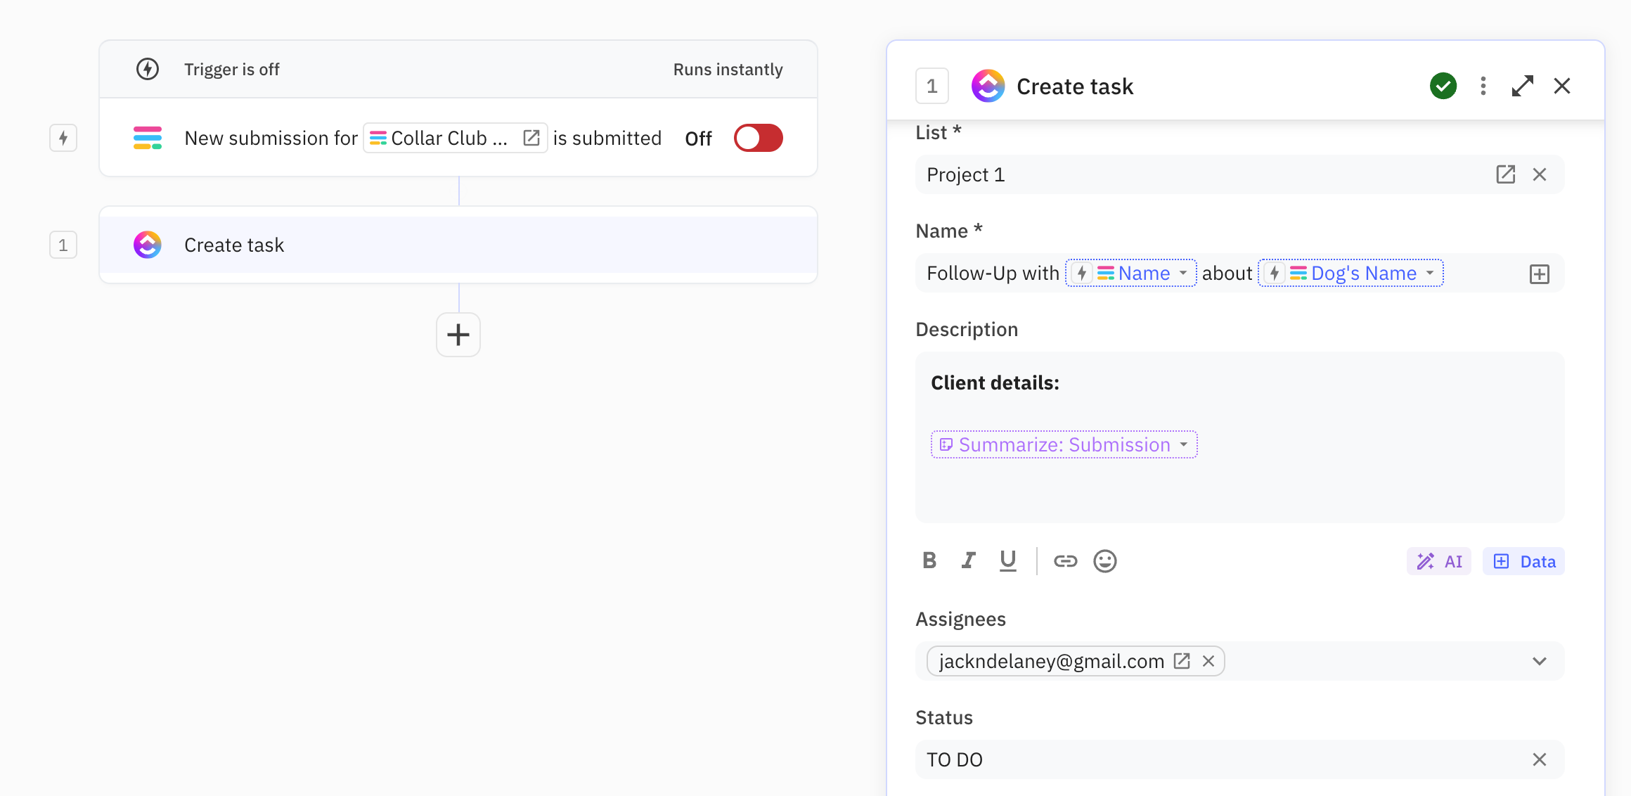Viewport: 1631px width, 796px height.
Task: Expand the Create task panel fullscreen
Action: coord(1523,86)
